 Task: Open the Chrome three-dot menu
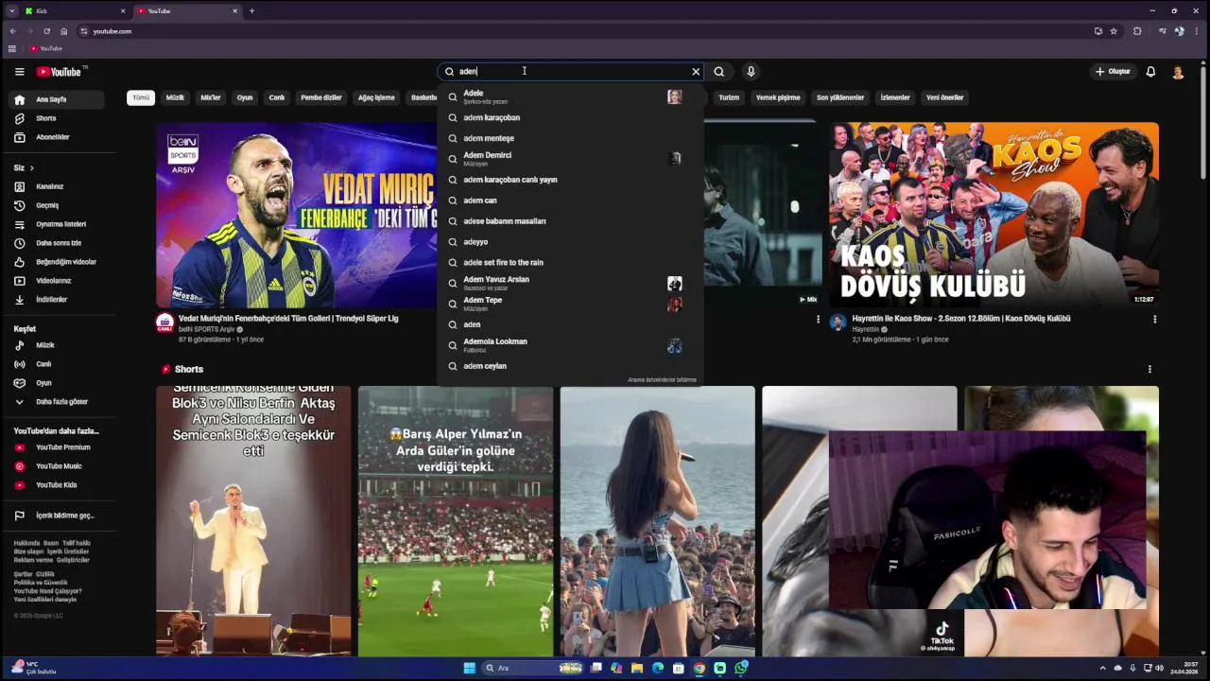1196,31
